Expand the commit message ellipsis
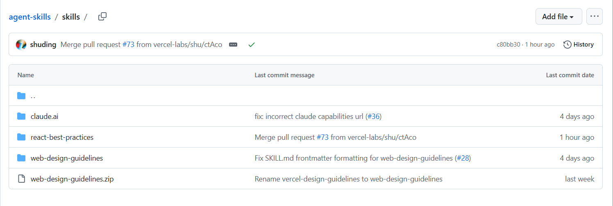This screenshot has height=206, width=613. (x=233, y=45)
